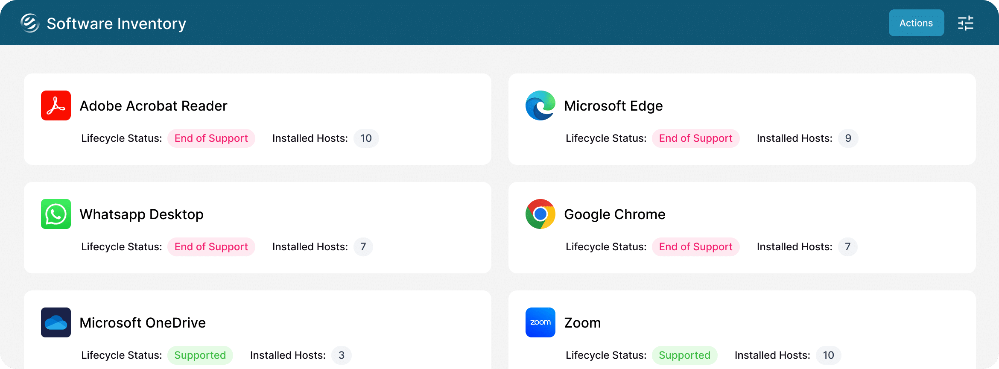Click Whatsapp Desktop's installed hosts count 7
The width and height of the screenshot is (999, 369).
(363, 247)
